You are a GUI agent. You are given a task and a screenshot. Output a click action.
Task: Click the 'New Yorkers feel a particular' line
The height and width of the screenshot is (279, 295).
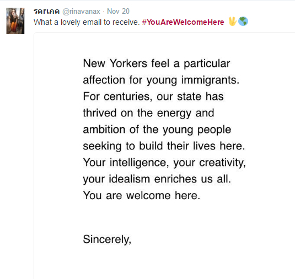[157, 63]
